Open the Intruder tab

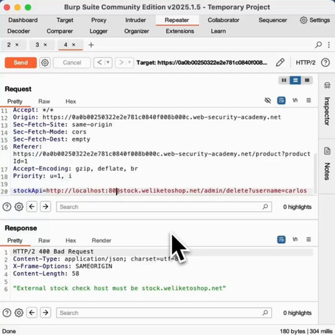tap(135, 20)
